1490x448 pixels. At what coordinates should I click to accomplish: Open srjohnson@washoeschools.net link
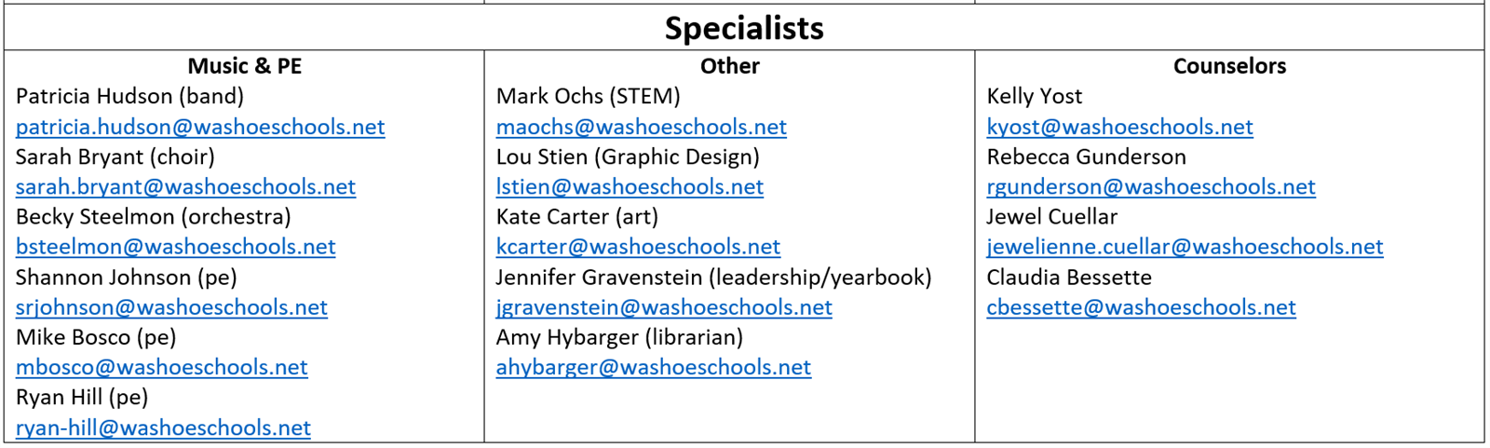(x=171, y=307)
